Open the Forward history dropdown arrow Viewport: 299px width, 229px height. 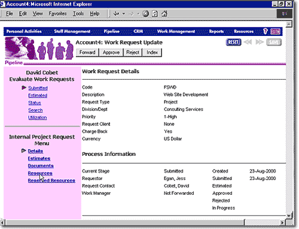138,14
